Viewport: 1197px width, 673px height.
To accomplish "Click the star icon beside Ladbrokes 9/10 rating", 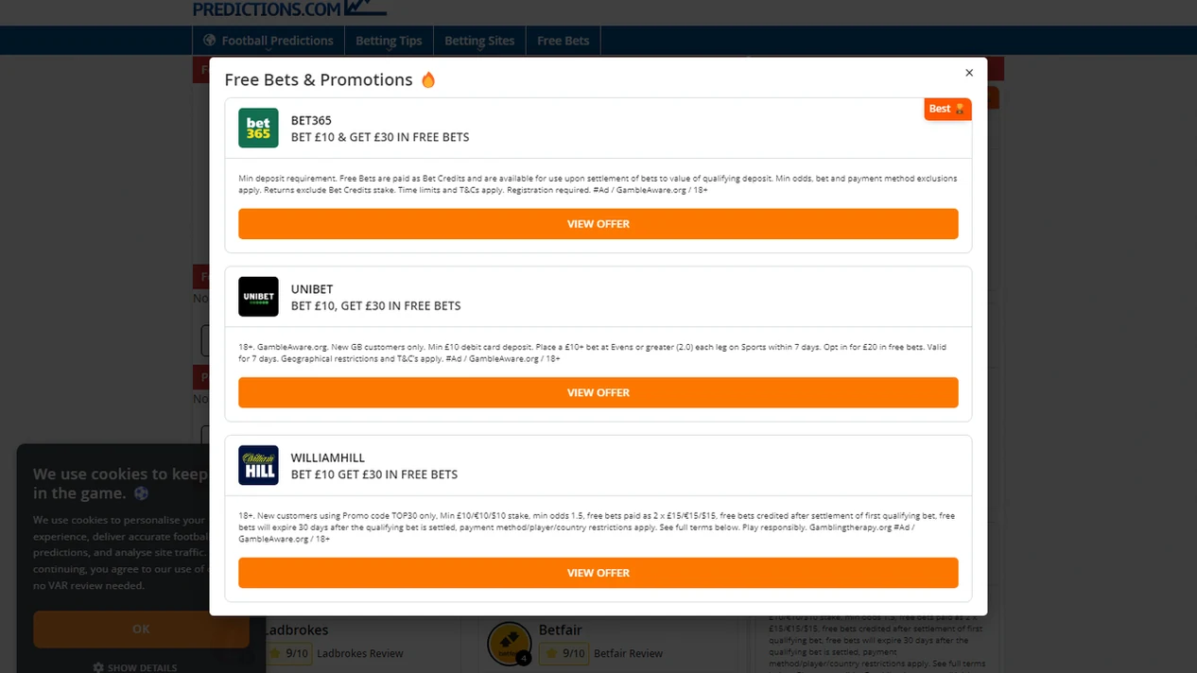I will (x=275, y=653).
